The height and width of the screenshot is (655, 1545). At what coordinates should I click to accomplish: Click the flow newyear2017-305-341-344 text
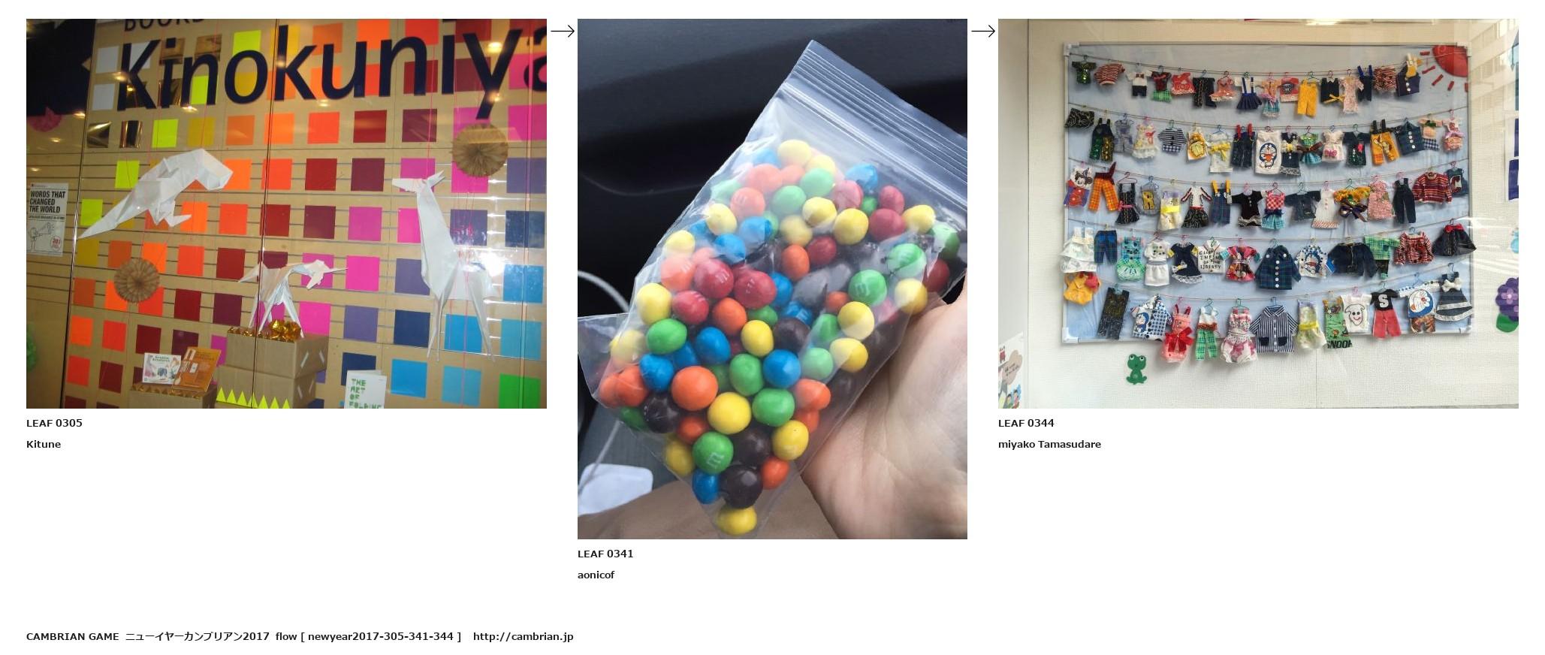pos(368,636)
